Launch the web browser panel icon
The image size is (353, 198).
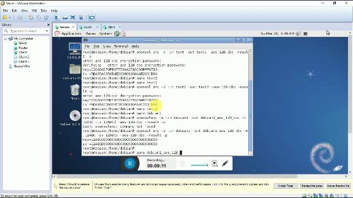[117, 34]
